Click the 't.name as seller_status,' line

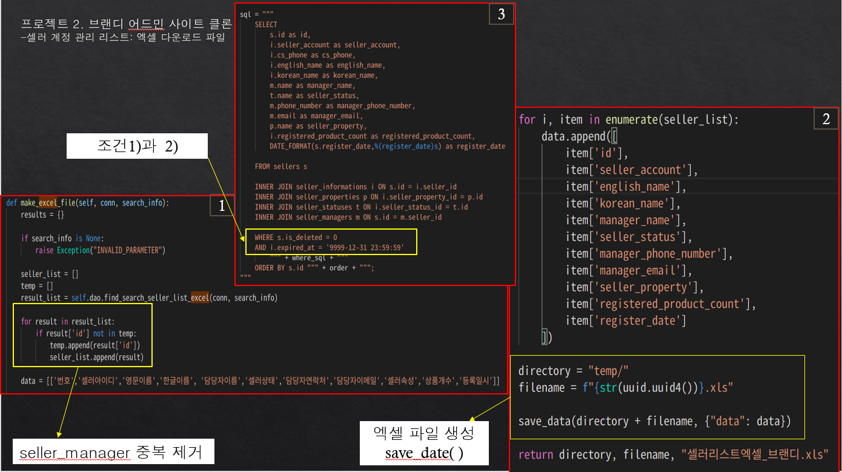pyautogui.click(x=314, y=95)
